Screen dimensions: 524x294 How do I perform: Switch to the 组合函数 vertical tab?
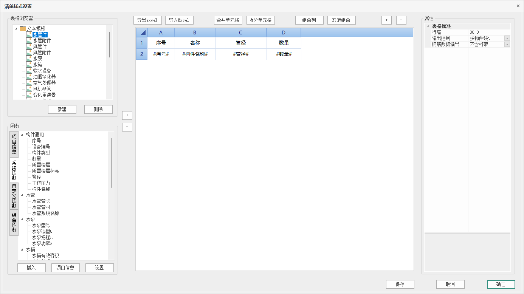point(14,223)
